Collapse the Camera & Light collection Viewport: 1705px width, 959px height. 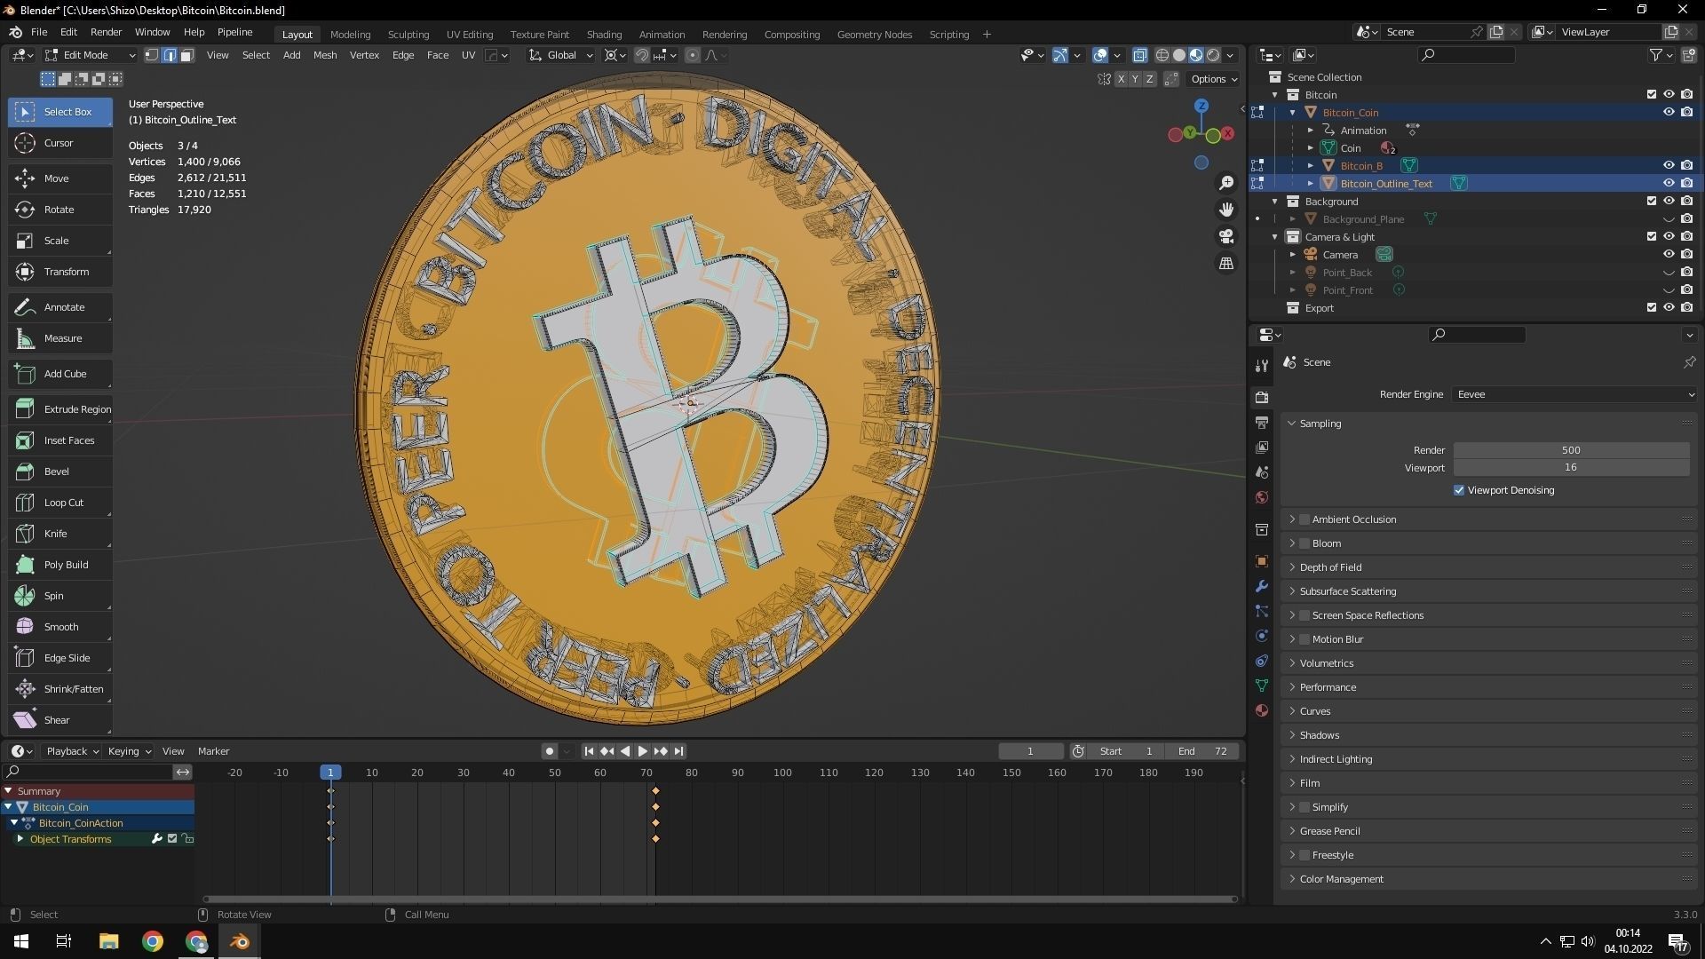(1276, 236)
